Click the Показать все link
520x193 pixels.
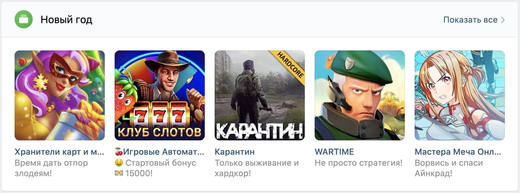pyautogui.click(x=470, y=20)
